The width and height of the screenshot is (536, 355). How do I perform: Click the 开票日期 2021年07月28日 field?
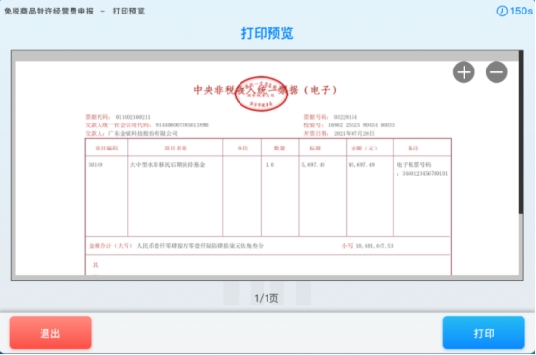pyautogui.click(x=339, y=133)
